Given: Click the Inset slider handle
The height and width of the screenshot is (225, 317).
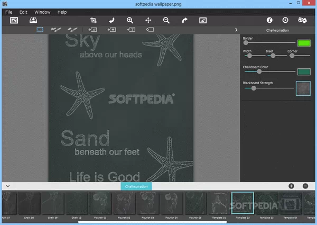Looking at the screenshot, I should click(273, 56).
